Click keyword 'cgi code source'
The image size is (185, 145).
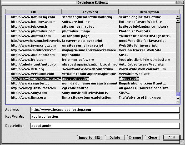pyautogui.click(x=75, y=88)
